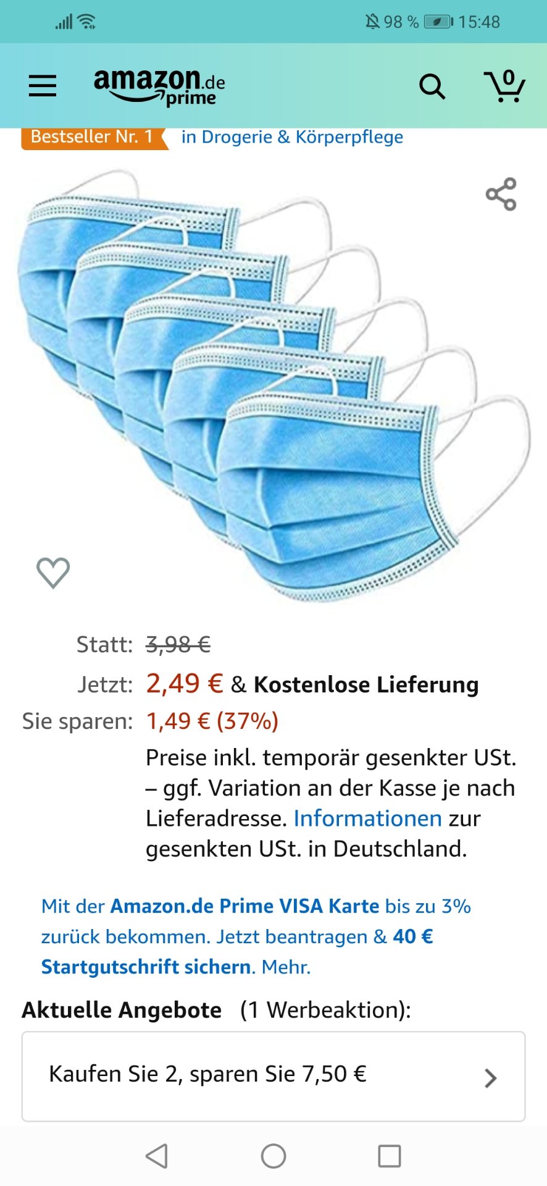The height and width of the screenshot is (1186, 547).
Task: Toggle the wishlist heart icon
Action: pyautogui.click(x=53, y=573)
